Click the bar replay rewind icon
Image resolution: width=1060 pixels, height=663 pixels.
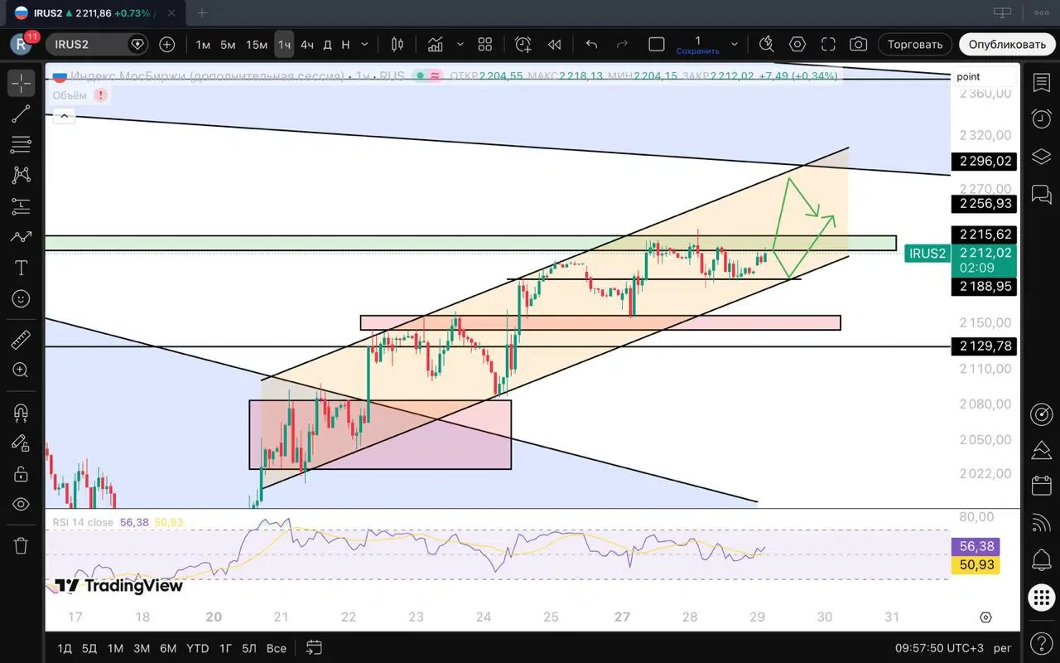(x=554, y=44)
